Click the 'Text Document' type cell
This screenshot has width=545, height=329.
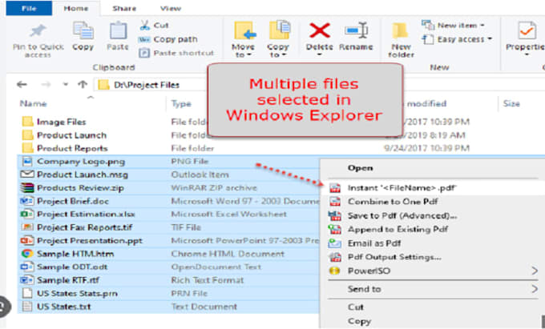[204, 307]
